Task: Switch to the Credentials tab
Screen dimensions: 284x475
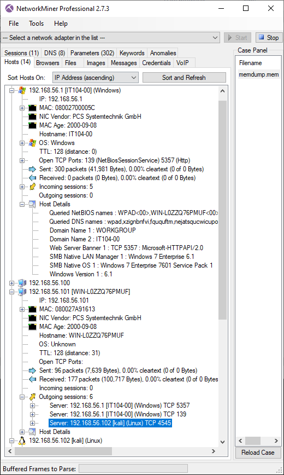Action: [156, 63]
